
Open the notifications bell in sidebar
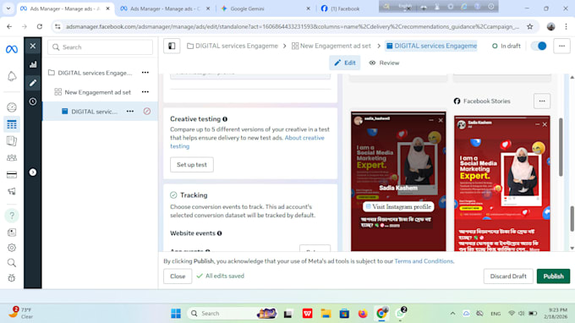tap(12, 76)
